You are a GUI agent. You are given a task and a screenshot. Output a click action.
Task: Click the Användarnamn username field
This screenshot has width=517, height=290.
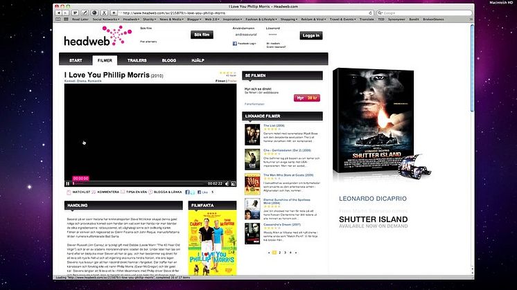click(246, 35)
